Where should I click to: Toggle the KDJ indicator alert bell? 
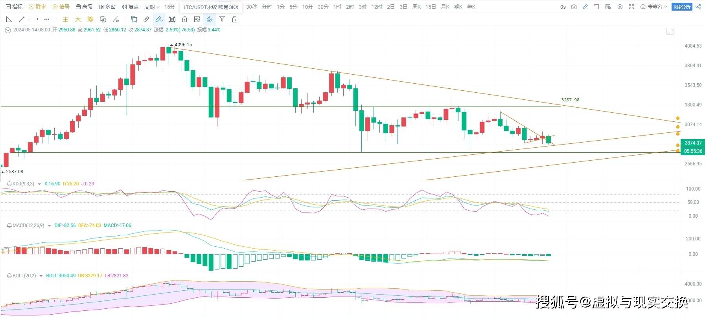pyautogui.click(x=9, y=184)
